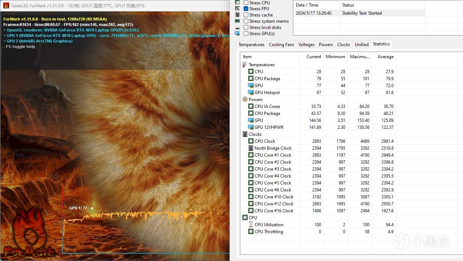The width and height of the screenshot is (463, 261).
Task: Click the CPU Clock row icon
Action: tap(251, 141)
